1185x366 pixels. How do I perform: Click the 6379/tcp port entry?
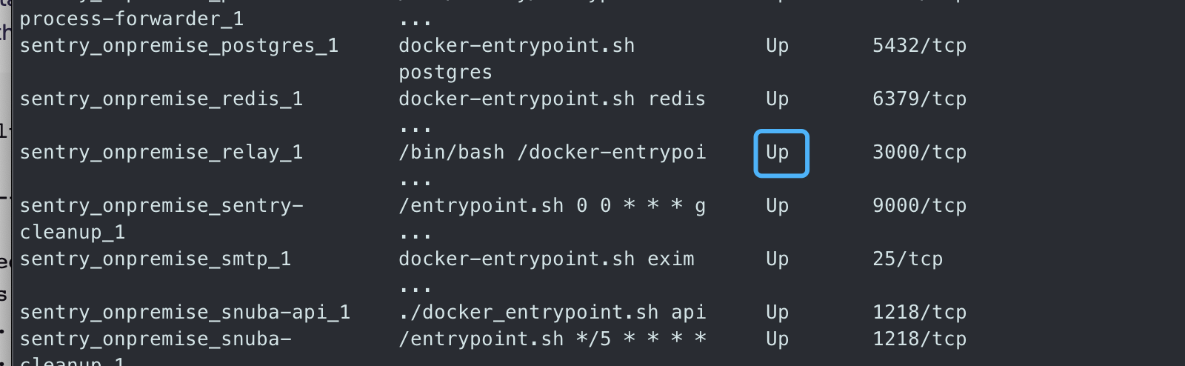tap(919, 99)
